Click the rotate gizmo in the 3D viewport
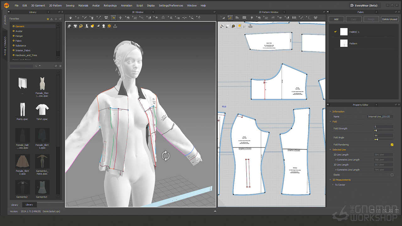Screen dimensions: 402x226 pos(166,156)
